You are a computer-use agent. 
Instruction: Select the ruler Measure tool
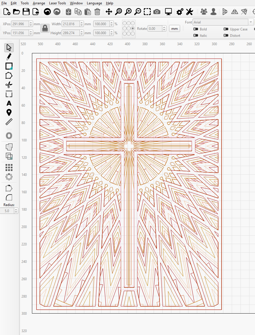9,122
